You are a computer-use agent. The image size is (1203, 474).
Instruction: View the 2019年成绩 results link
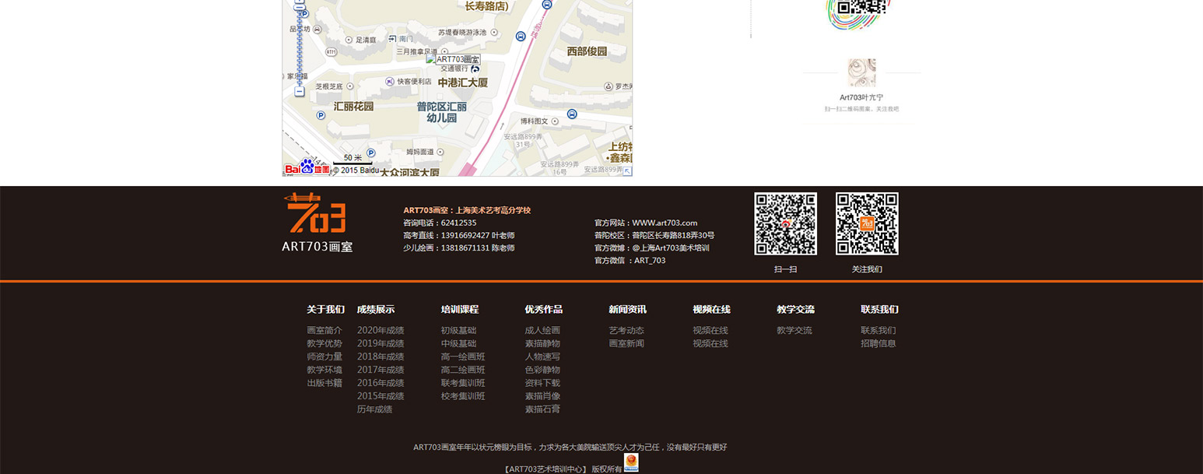(x=381, y=343)
